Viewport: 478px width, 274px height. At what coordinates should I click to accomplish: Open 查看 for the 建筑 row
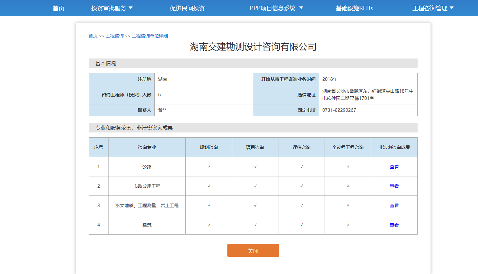click(x=394, y=225)
